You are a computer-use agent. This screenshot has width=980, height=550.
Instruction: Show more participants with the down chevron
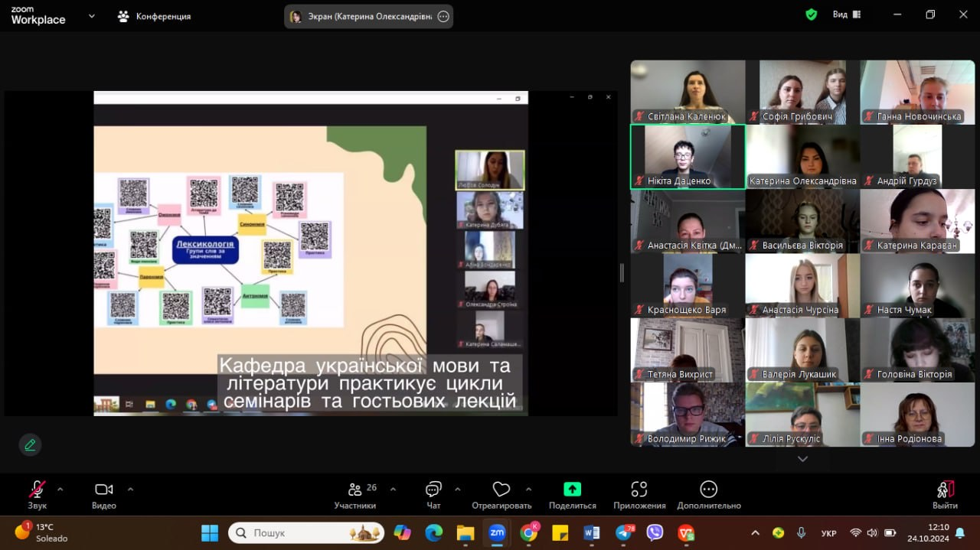pyautogui.click(x=802, y=459)
